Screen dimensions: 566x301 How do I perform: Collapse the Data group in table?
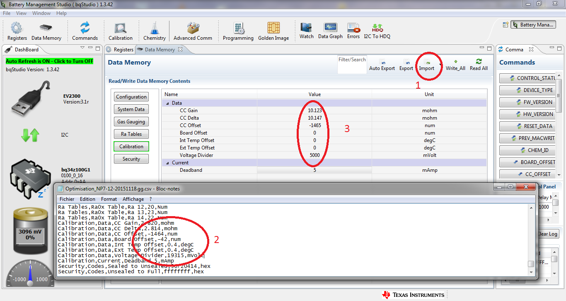[x=168, y=103]
